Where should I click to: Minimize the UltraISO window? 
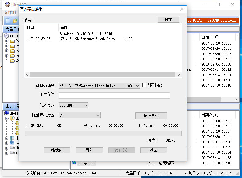pos(204,5)
